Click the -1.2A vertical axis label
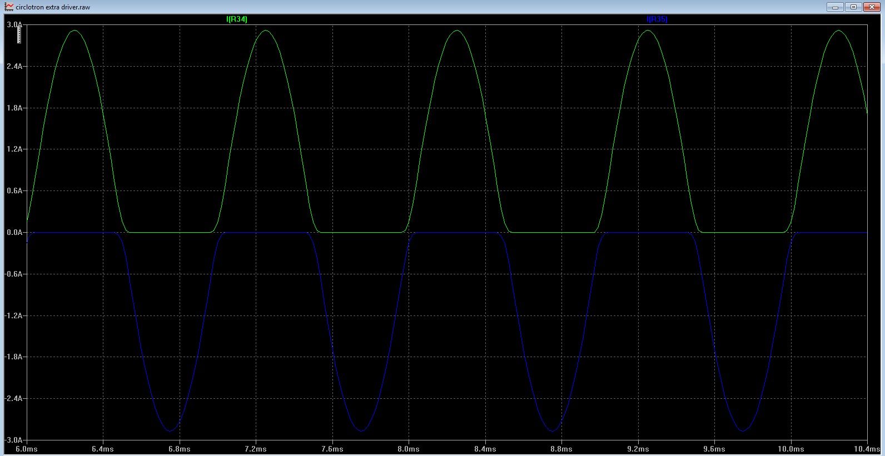 coord(13,316)
